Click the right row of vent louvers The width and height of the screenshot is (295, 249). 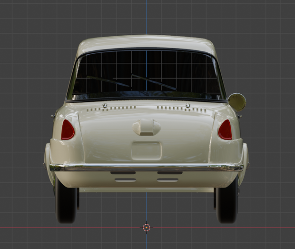click(x=182, y=109)
